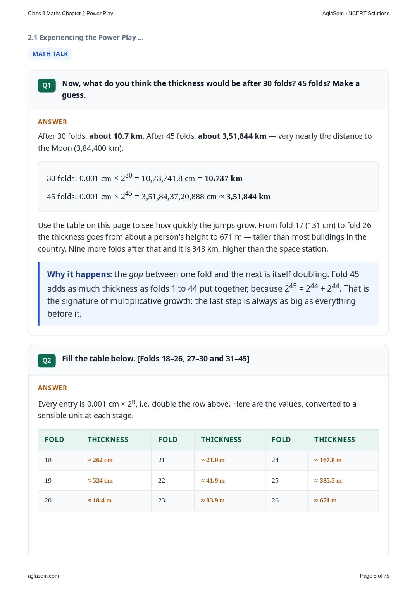Click the green Q2 badge

[47, 360]
